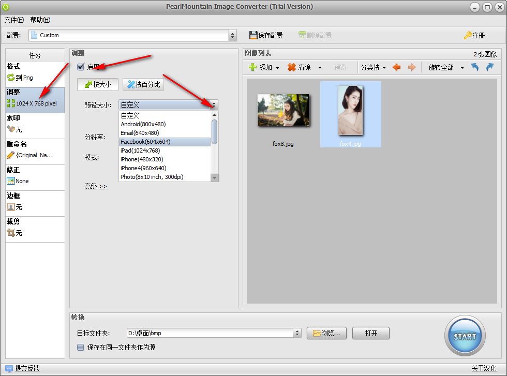Click the preset list scroll down arrow
Viewport: 507px width, 376px height.
pyautogui.click(x=214, y=177)
